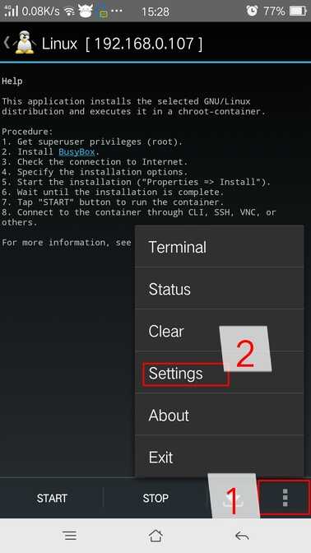
Task: Tap the back chevron beside penguin
Action: [x=7, y=42]
